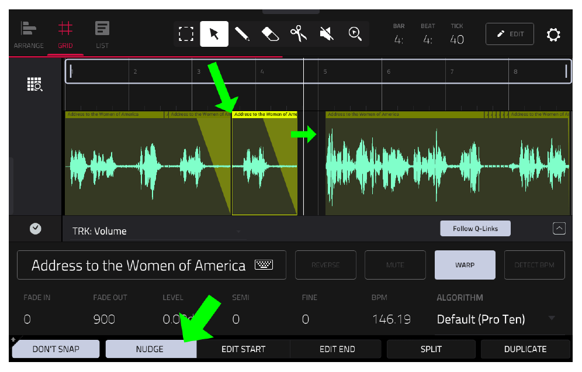Image resolution: width=582 pixels, height=372 pixels.
Task: Choose the arrow pointer tool
Action: coord(214,34)
